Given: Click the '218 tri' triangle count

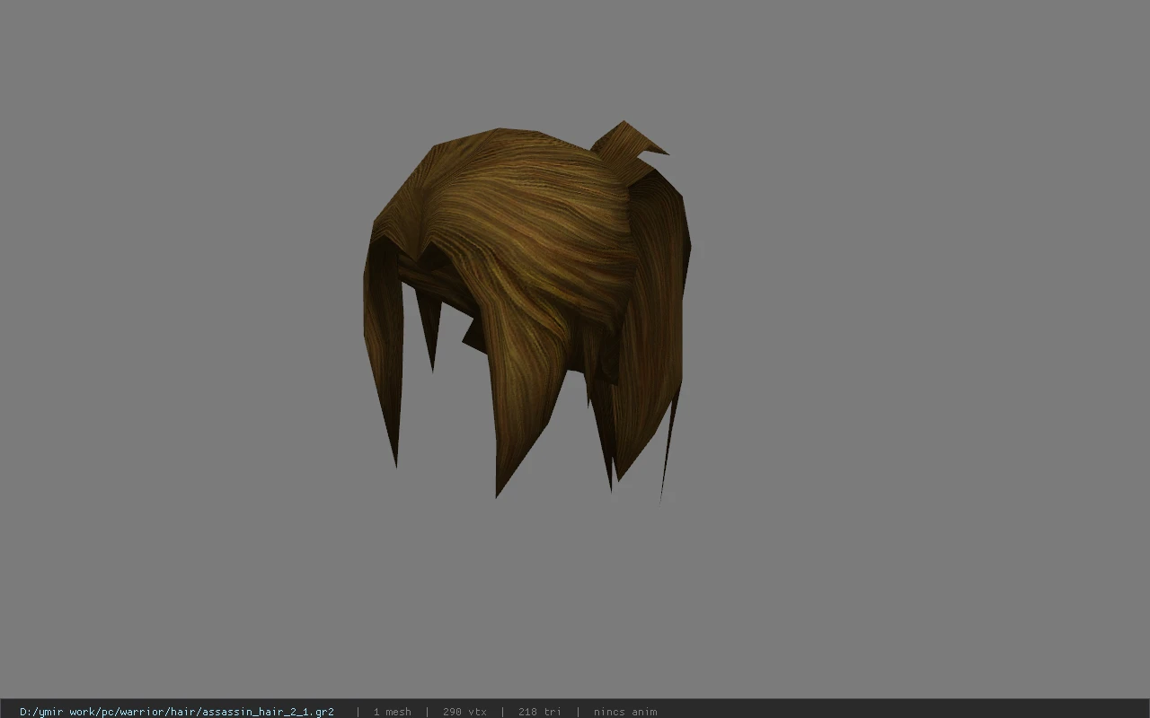Looking at the screenshot, I should point(539,712).
